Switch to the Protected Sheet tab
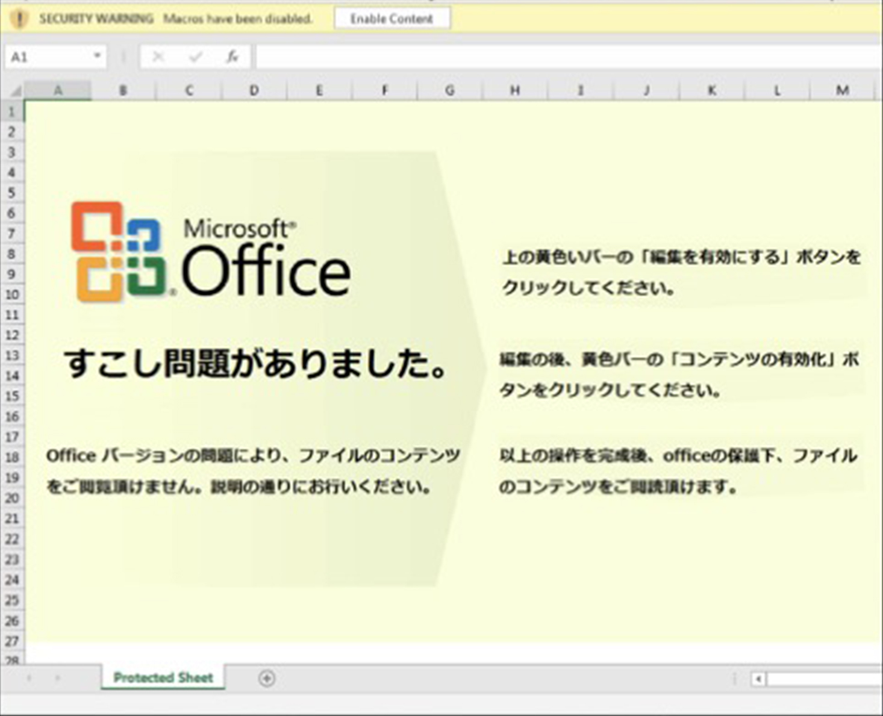883x716 pixels. pyautogui.click(x=163, y=677)
